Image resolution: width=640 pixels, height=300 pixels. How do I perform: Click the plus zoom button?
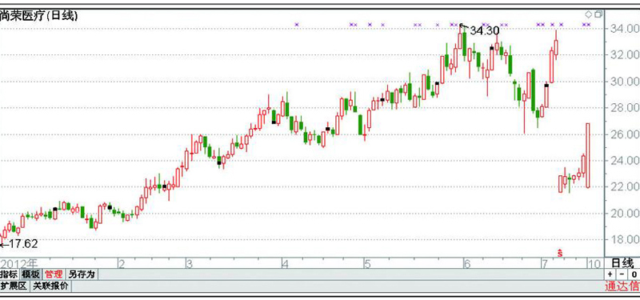pos(610,274)
